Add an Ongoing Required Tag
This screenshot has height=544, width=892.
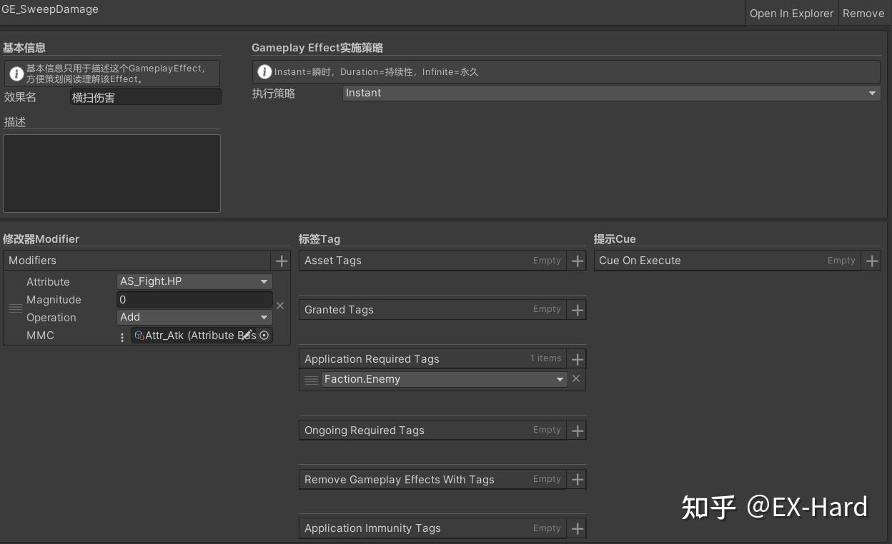pyautogui.click(x=577, y=430)
